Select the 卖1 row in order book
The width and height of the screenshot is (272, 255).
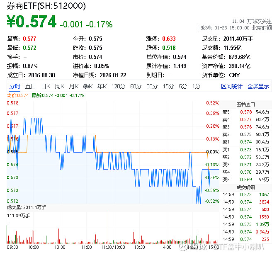pyautogui.click(x=245, y=142)
